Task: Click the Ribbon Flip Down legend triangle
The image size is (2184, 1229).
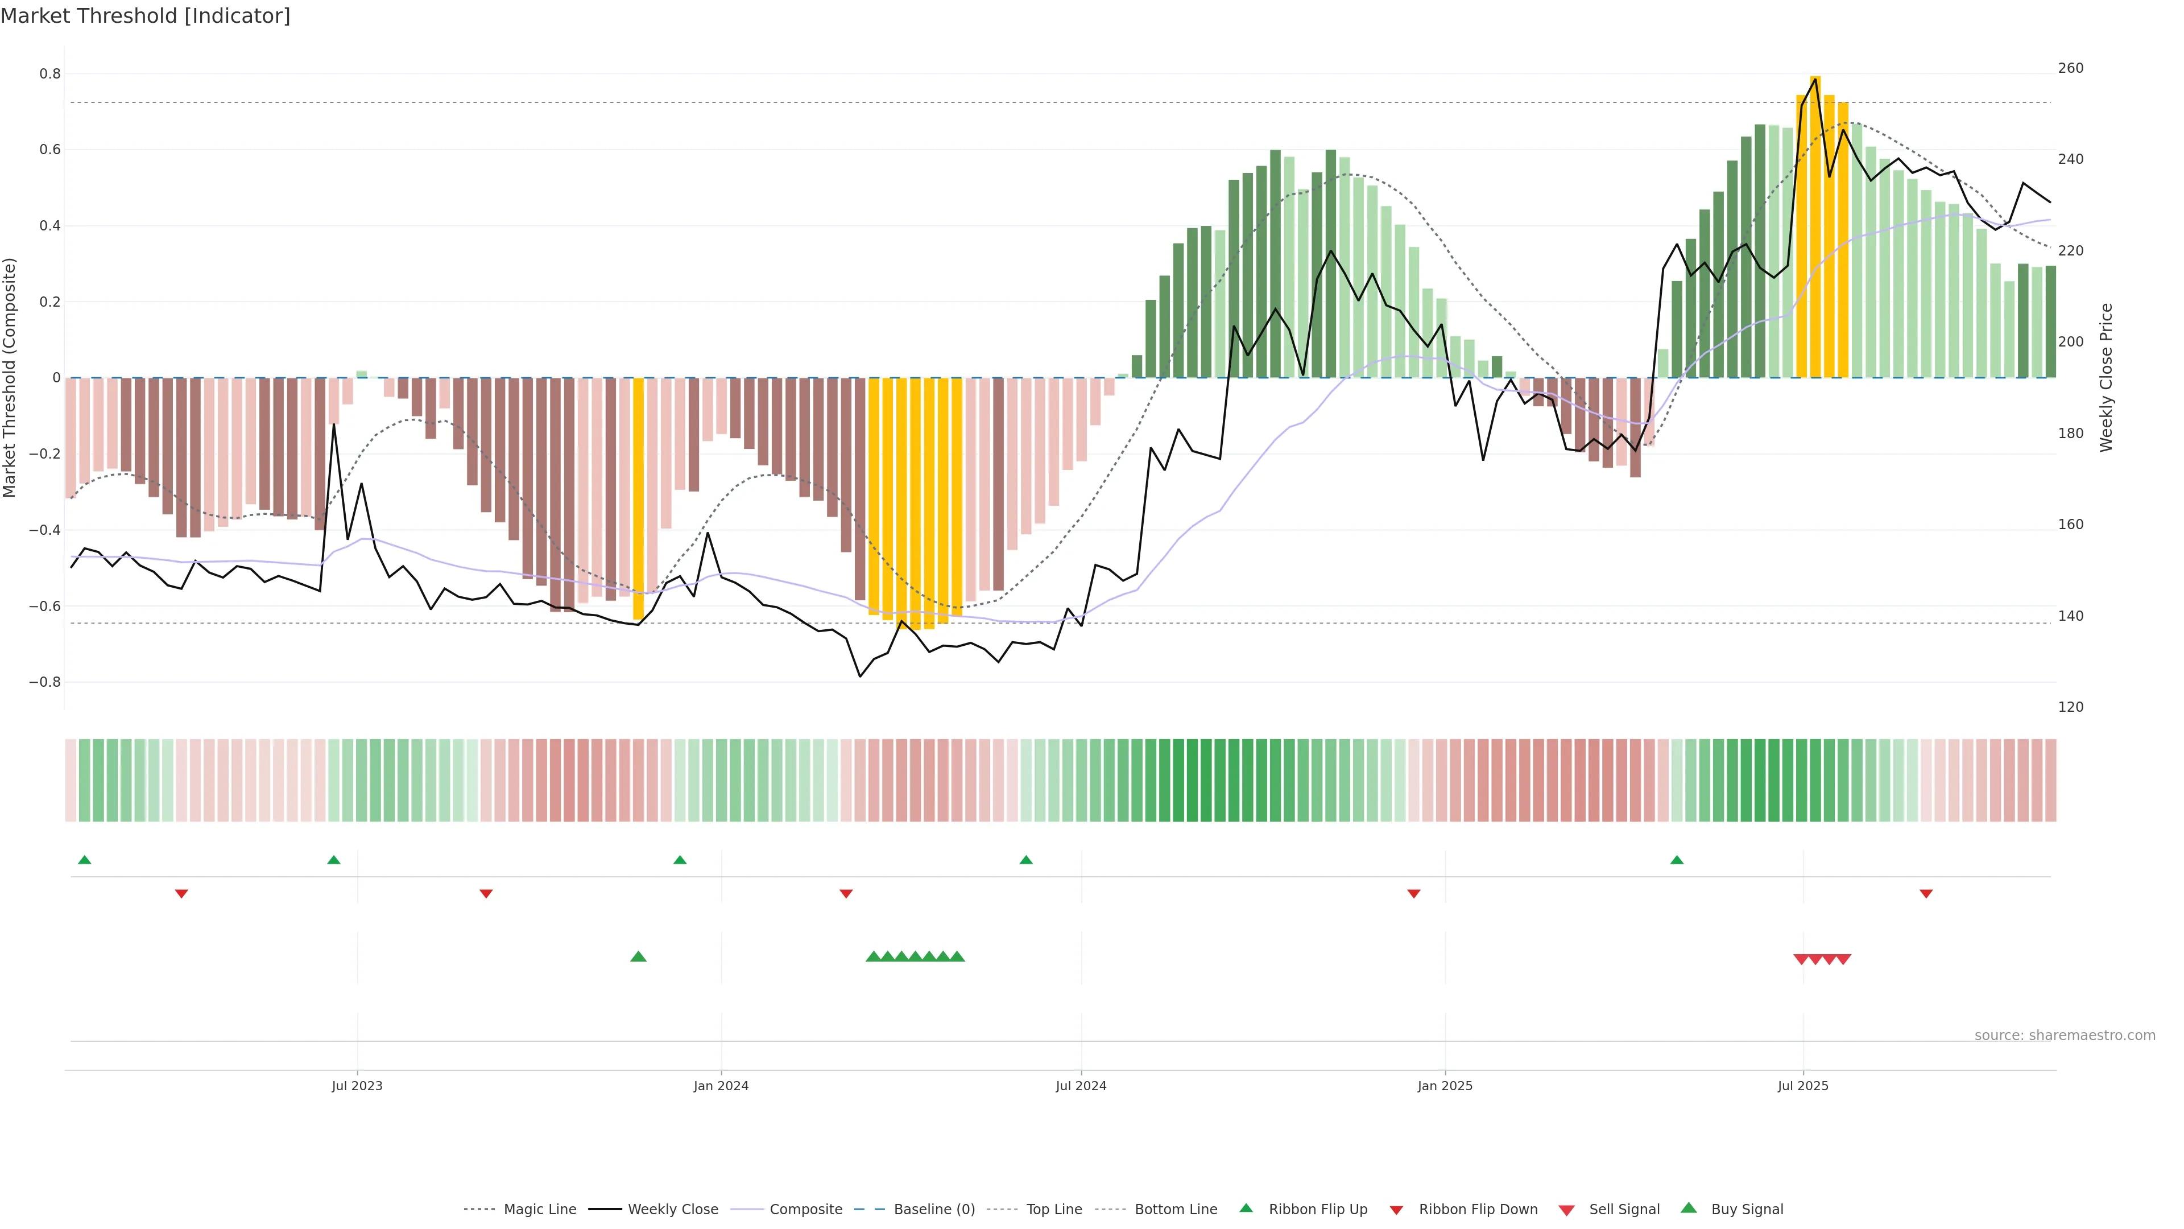Action: [x=1396, y=1210]
